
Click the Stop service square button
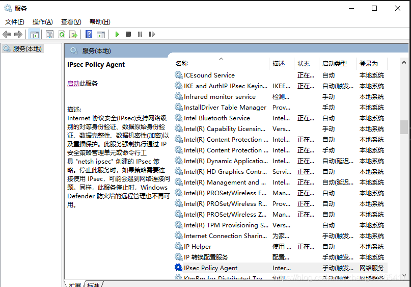128,34
